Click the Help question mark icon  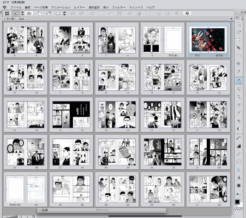point(187,14)
